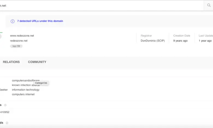Open the COMMUNITY tab
Viewport: 213px width, 128px height.
[37, 62]
